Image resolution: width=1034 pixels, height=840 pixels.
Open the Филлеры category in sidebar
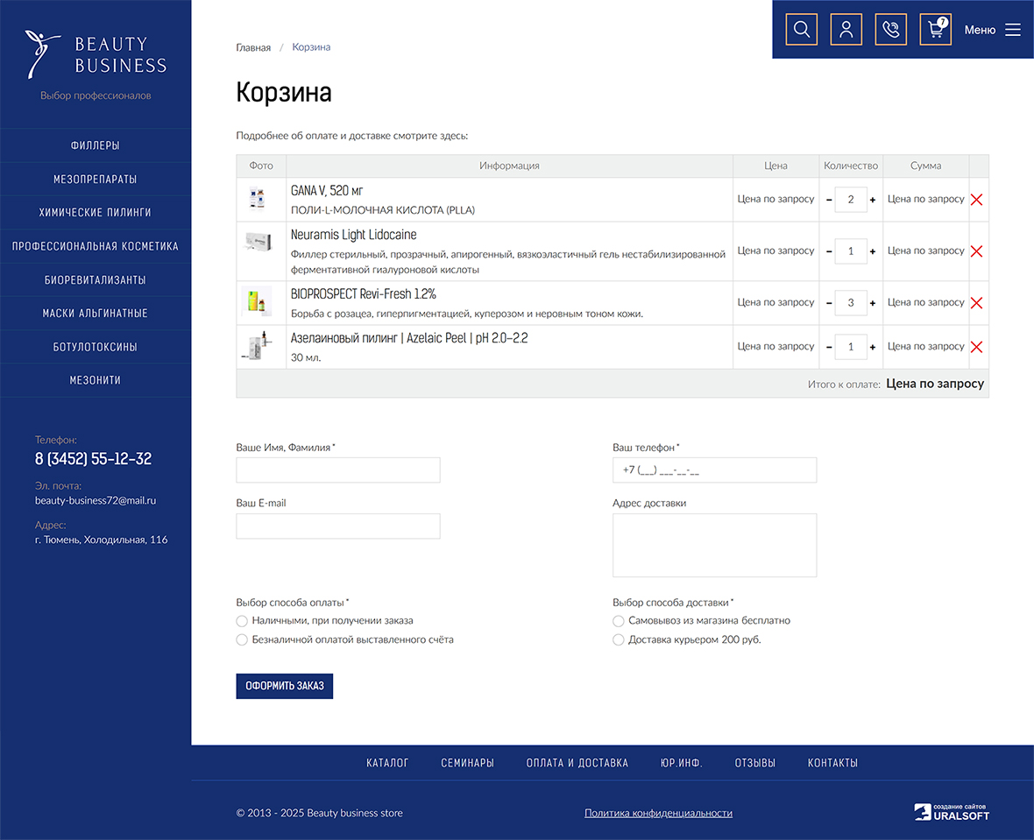pyautogui.click(x=96, y=146)
